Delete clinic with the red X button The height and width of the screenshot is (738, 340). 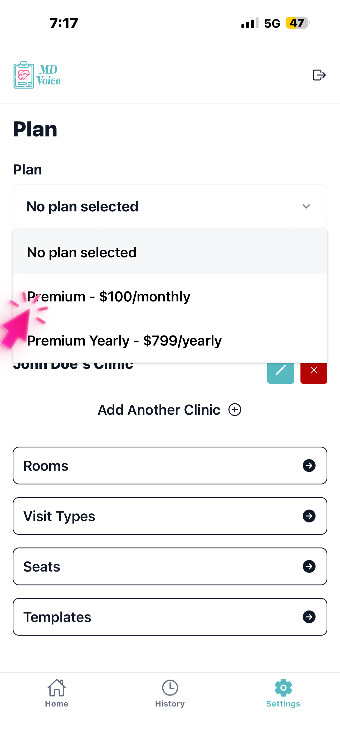coord(314,372)
